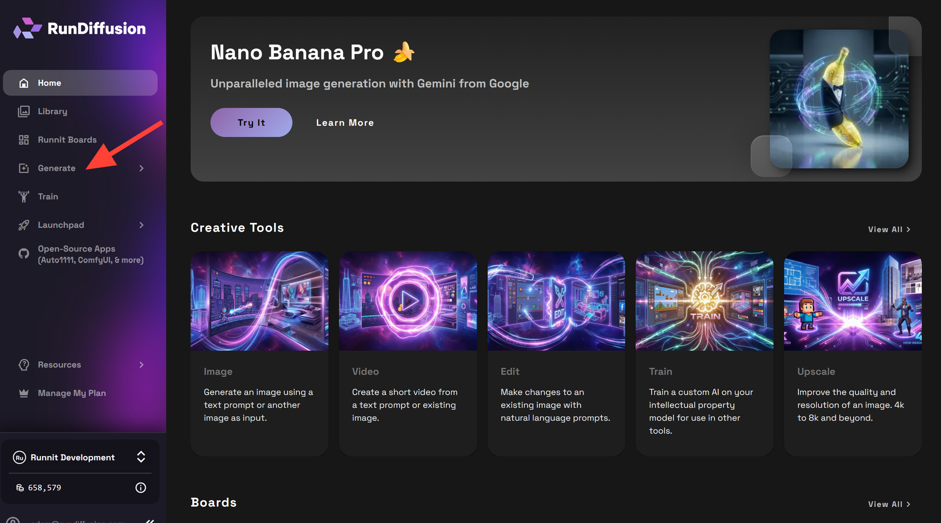Click the Train weightlifter icon
941x523 pixels.
point(24,197)
